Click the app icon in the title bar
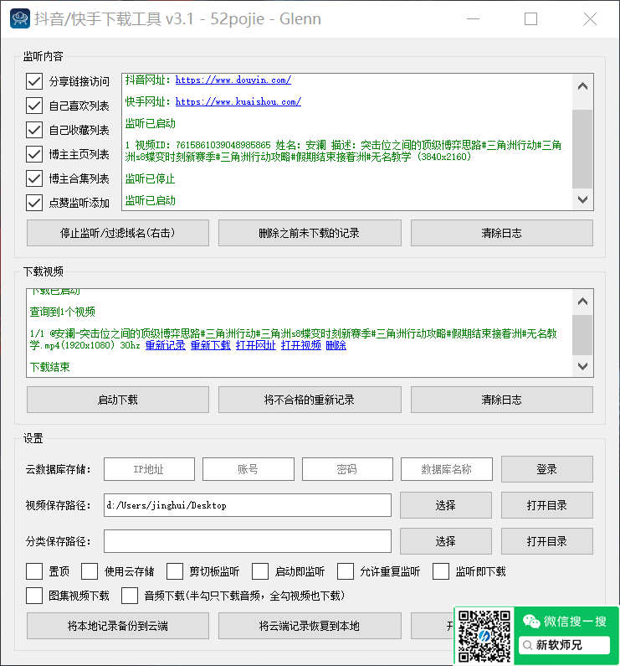Image resolution: width=620 pixels, height=666 pixels. [20, 18]
